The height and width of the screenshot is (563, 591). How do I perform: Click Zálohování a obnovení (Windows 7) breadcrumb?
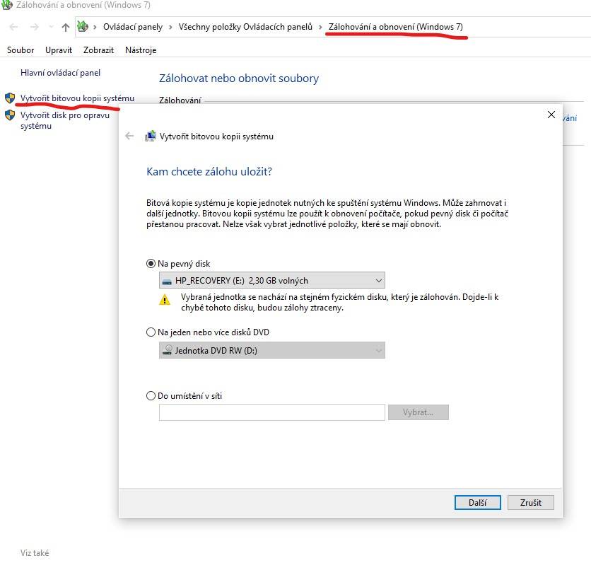click(x=395, y=27)
